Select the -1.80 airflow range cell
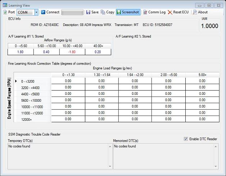This screenshot has width=226, height=176. 72,52
